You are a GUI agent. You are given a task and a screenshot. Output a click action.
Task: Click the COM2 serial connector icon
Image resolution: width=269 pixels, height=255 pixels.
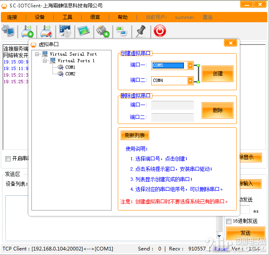click(x=60, y=74)
